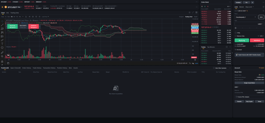This screenshot has width=265, height=123.
Task: Open the Counterparty 1 price dropdown
Action: coord(246,17)
